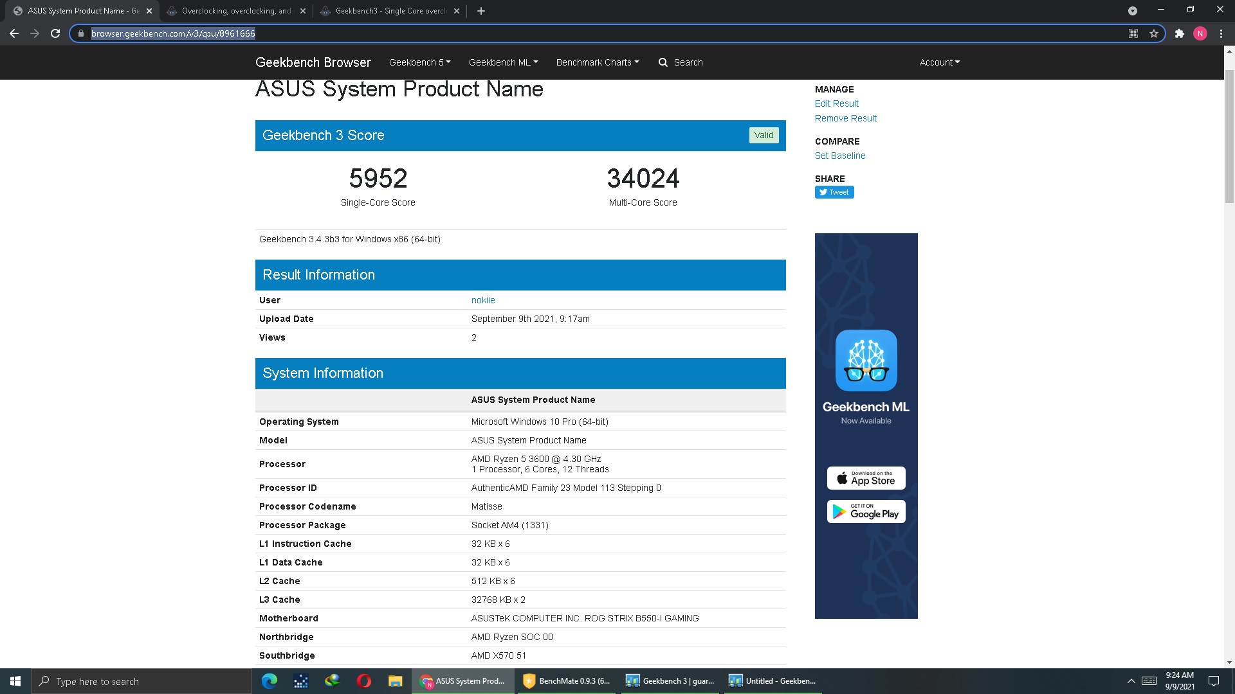Close the Overclocking tab
Viewport: 1235px width, 694px height.
coord(303,11)
